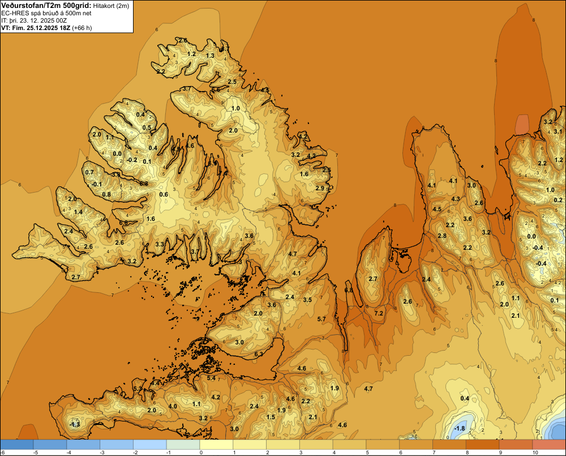
Task: Click legend color segment between -2 and -1
Action: [150, 444]
